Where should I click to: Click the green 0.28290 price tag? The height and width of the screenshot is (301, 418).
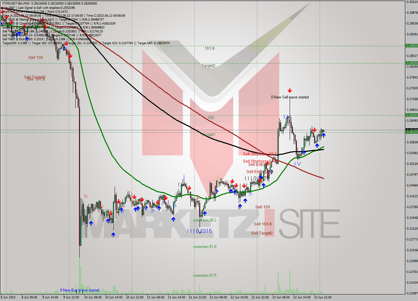411,63
